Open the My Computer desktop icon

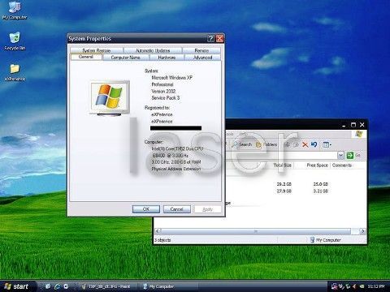tap(15, 11)
